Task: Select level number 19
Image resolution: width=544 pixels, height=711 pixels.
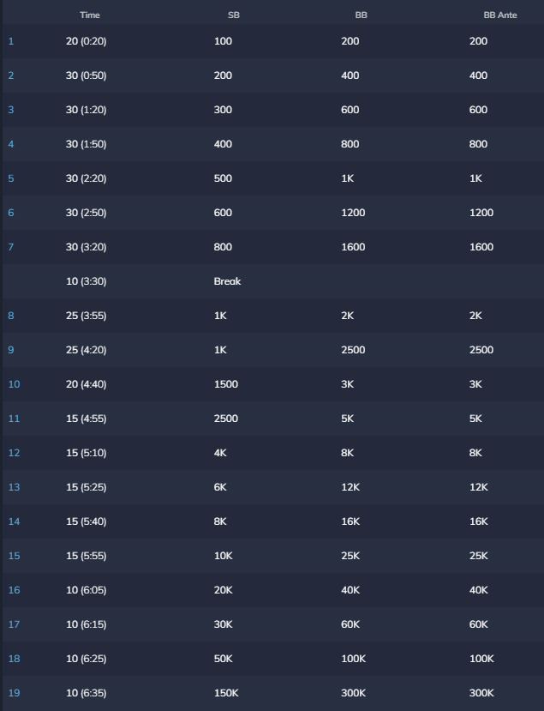Action: tap(14, 693)
